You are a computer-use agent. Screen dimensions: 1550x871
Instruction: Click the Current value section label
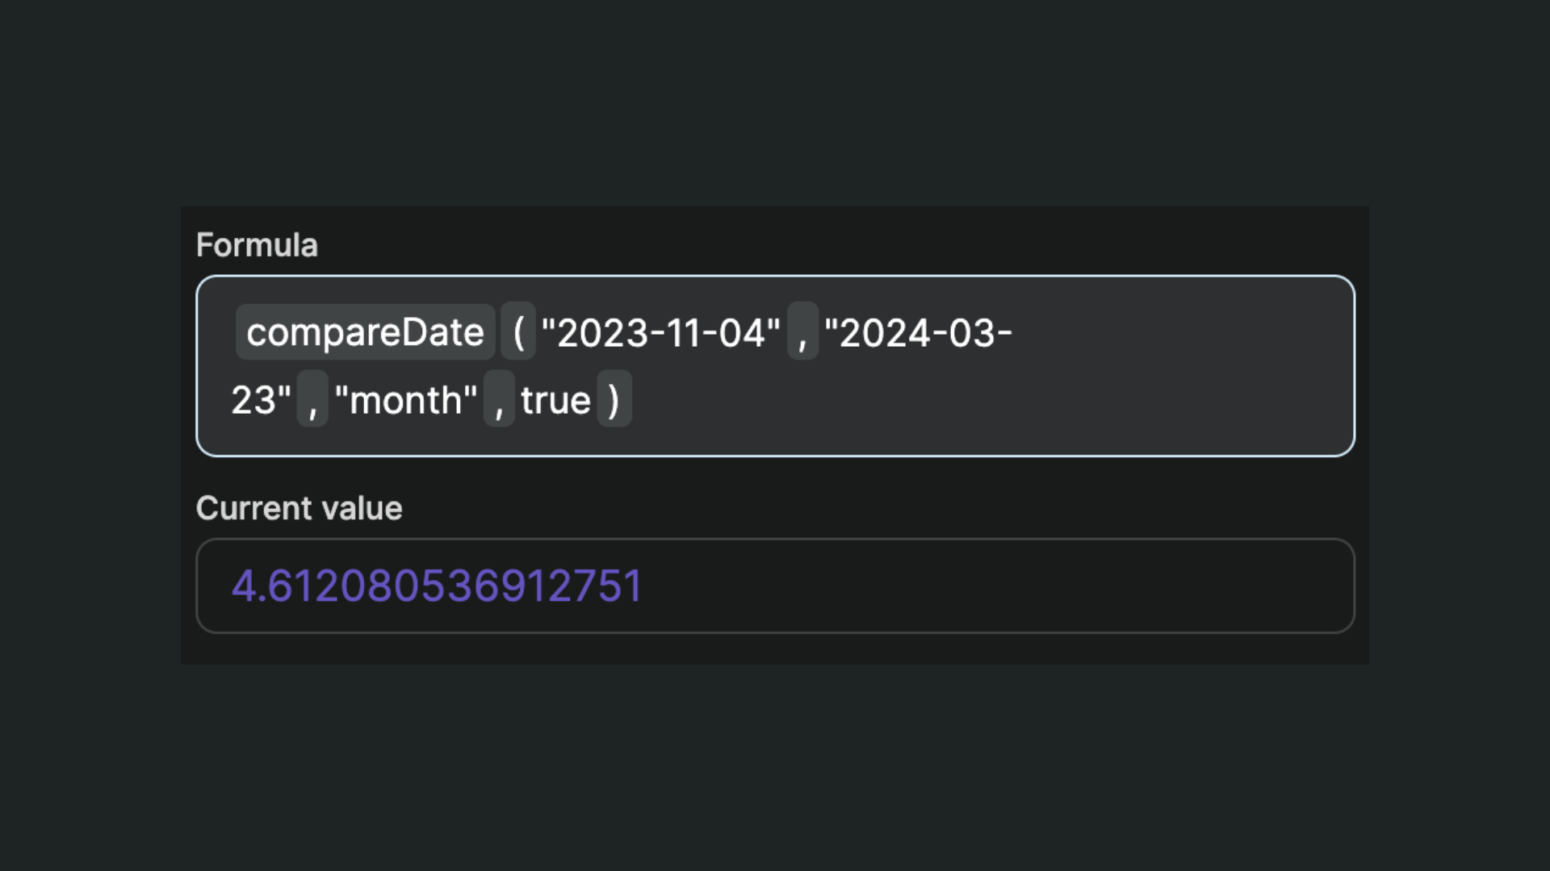click(300, 507)
